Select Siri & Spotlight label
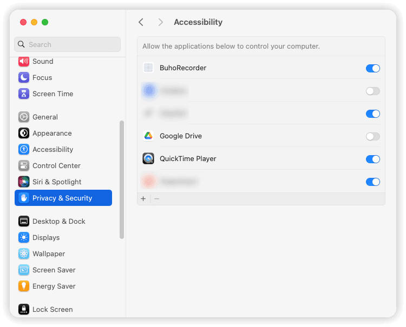Screen dimensions: 406x327 point(57,182)
